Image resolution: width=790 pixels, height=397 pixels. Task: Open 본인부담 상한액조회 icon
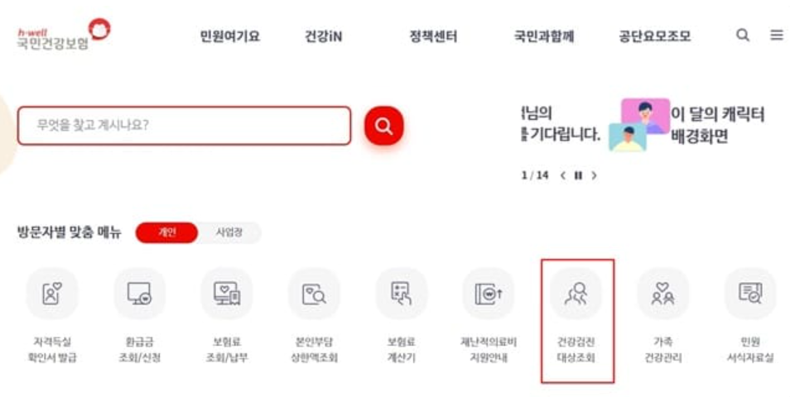pyautogui.click(x=314, y=294)
